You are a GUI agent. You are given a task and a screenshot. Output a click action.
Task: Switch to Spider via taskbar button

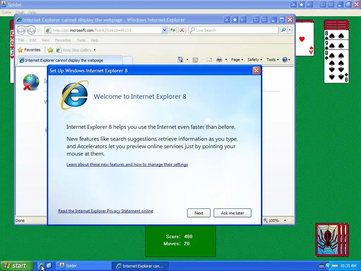click(84, 266)
